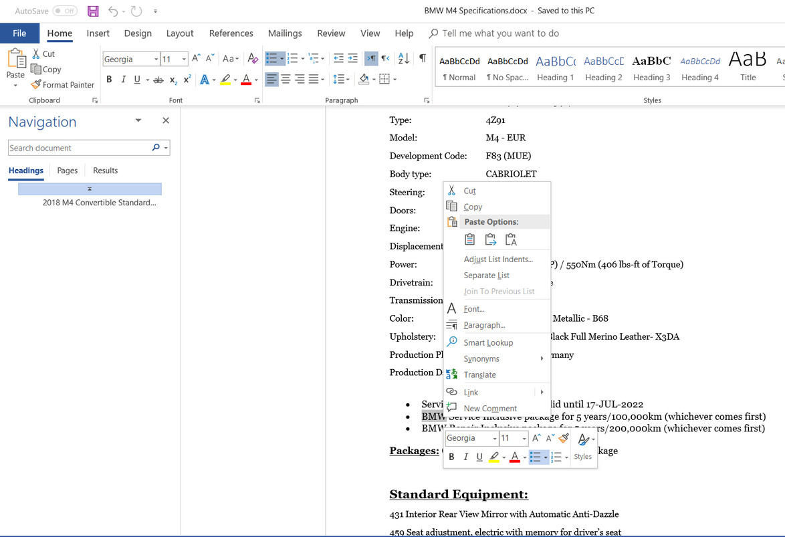Select Adjust List Indents menu entry
Image resolution: width=785 pixels, height=537 pixels.
tap(497, 259)
